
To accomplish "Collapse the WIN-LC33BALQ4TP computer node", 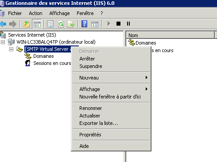I will click(3, 42).
